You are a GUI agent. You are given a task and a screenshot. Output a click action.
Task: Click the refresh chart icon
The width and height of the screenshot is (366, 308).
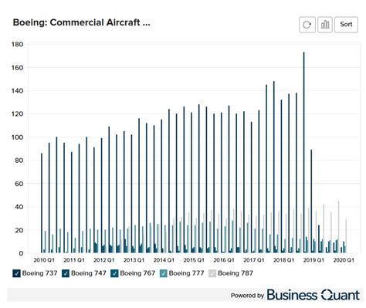(307, 25)
